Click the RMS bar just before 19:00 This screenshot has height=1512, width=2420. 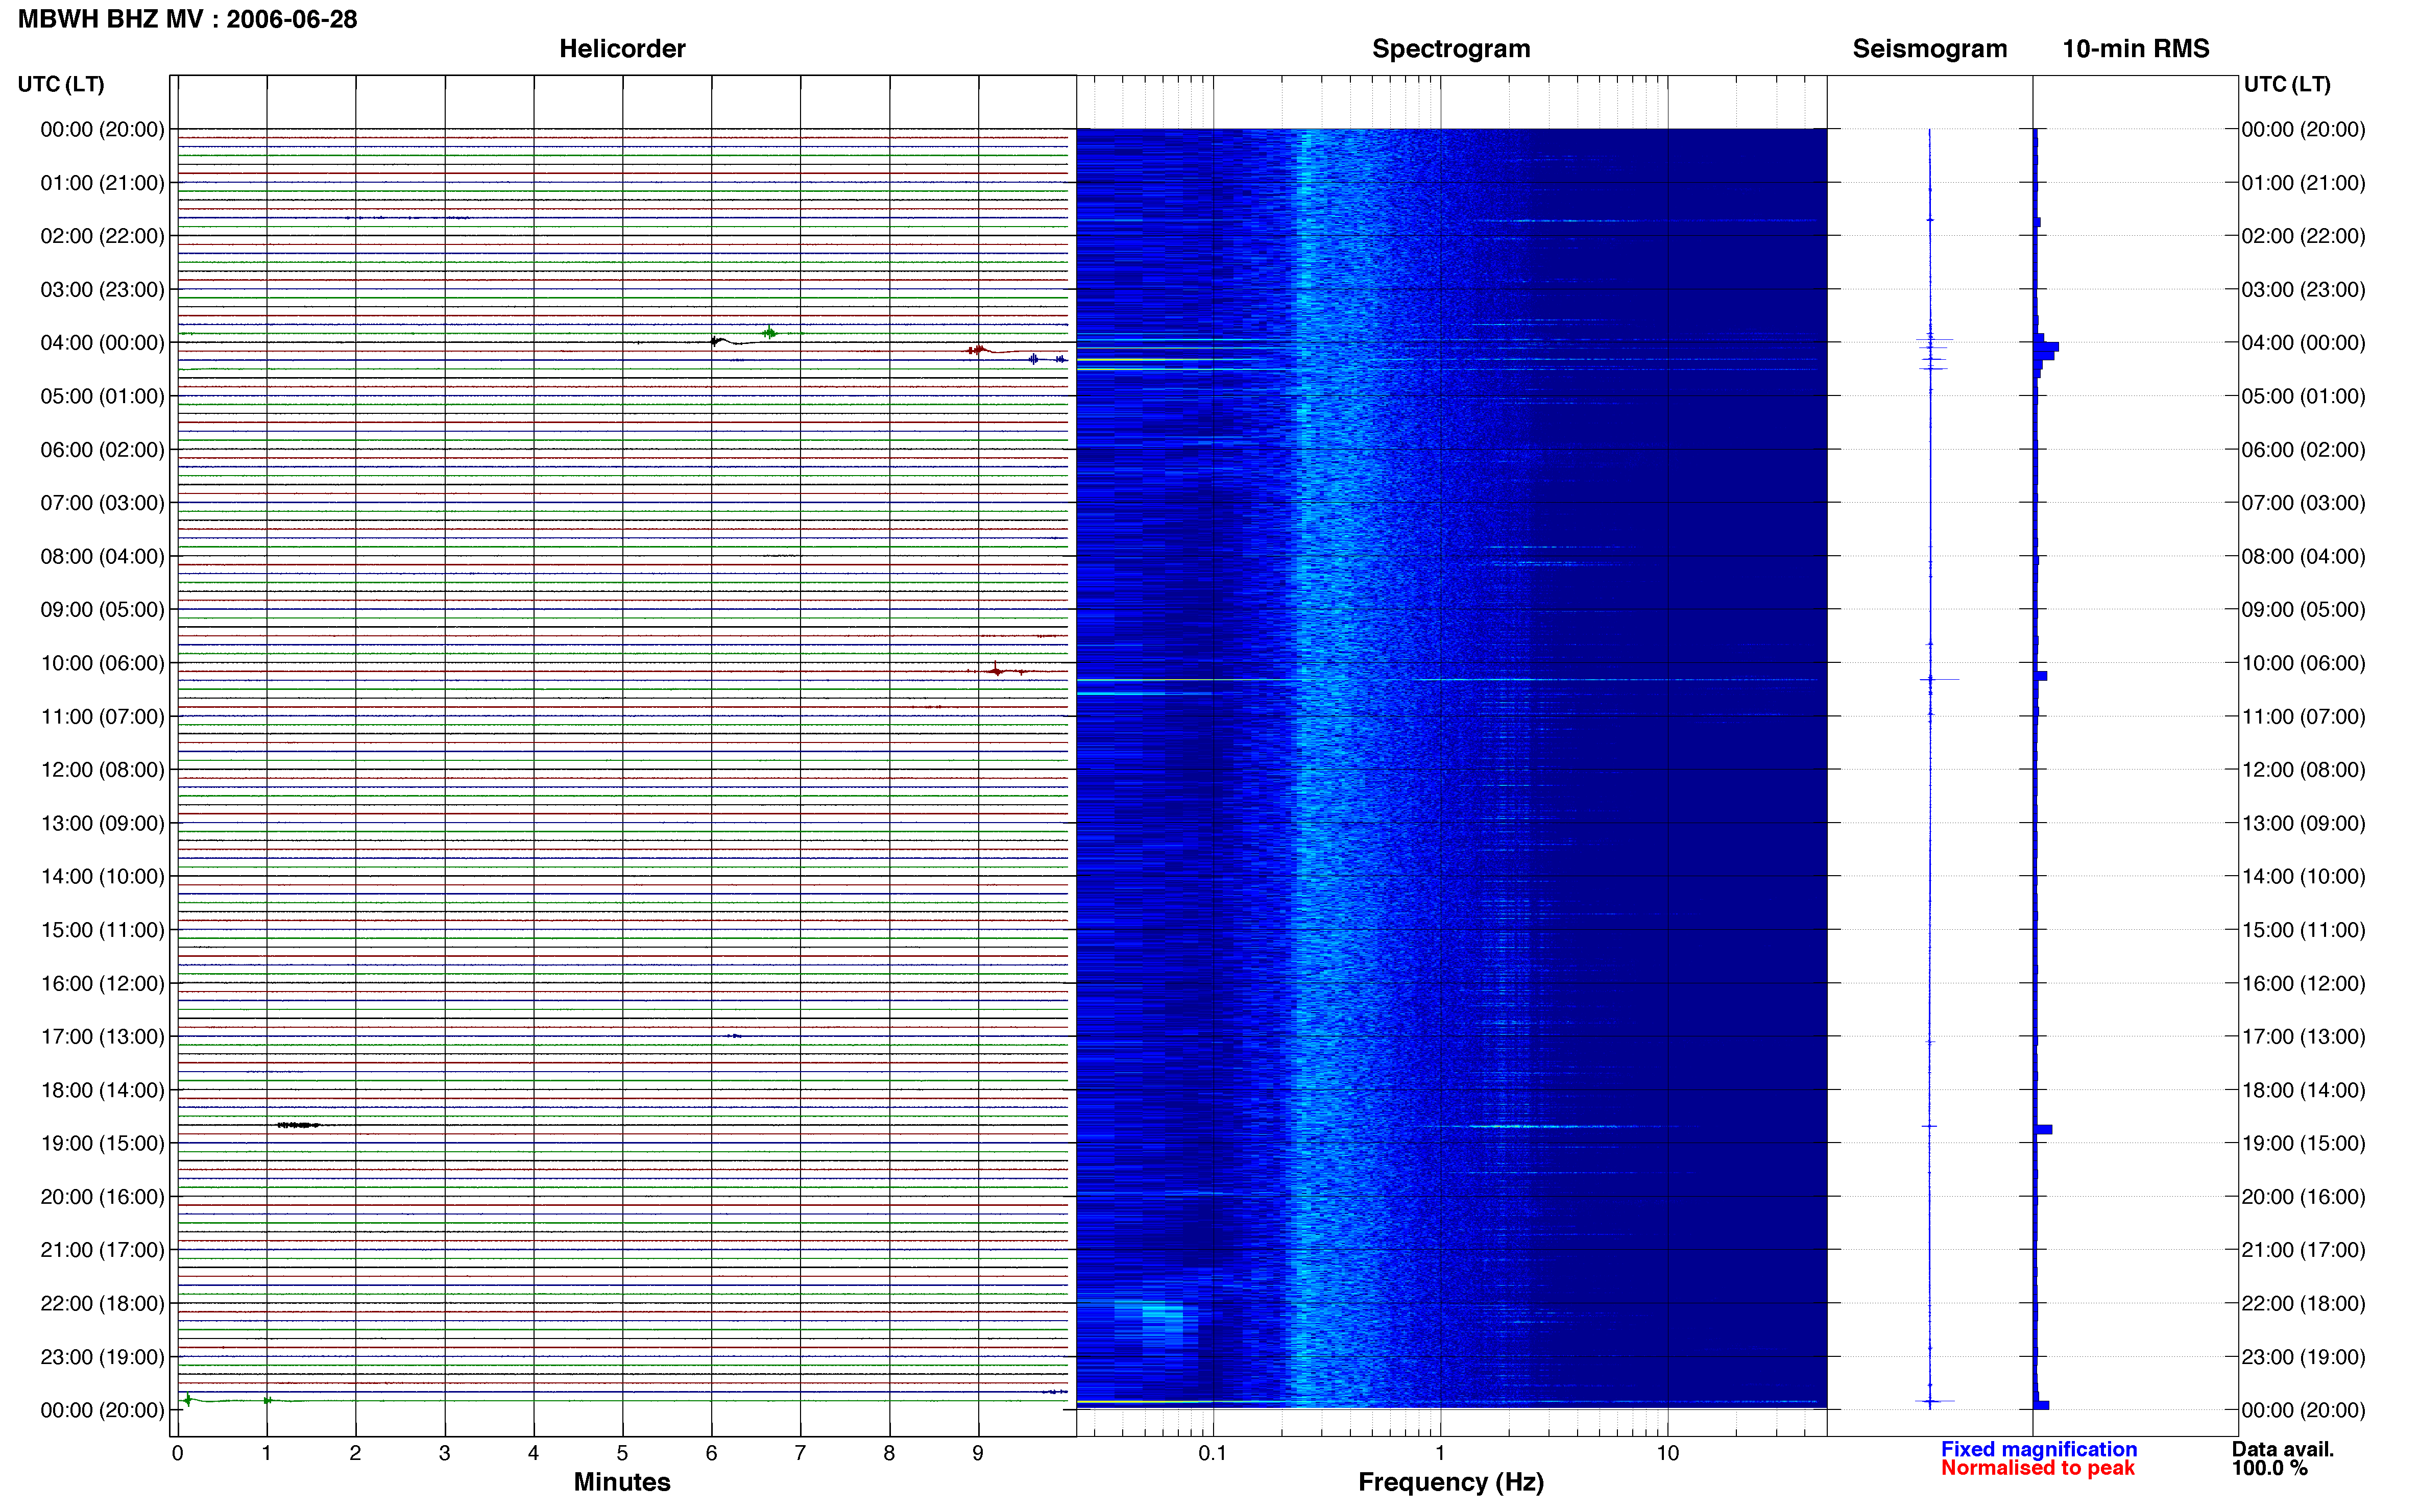coord(2043,1129)
